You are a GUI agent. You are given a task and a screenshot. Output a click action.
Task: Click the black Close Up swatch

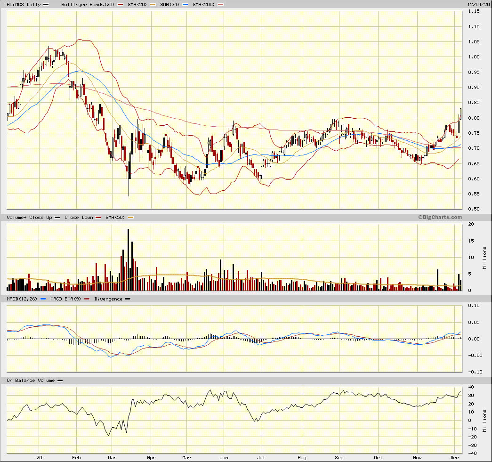point(57,218)
